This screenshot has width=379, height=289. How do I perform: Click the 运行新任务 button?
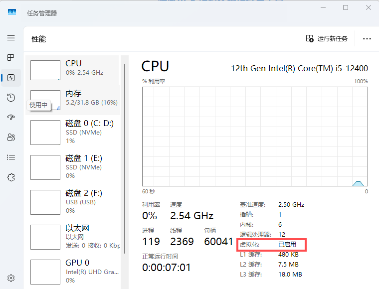click(327, 39)
